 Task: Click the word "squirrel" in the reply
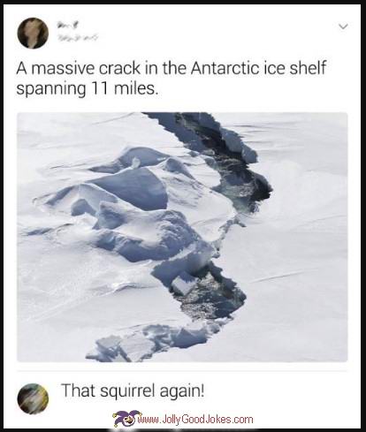pyautogui.click(x=128, y=391)
